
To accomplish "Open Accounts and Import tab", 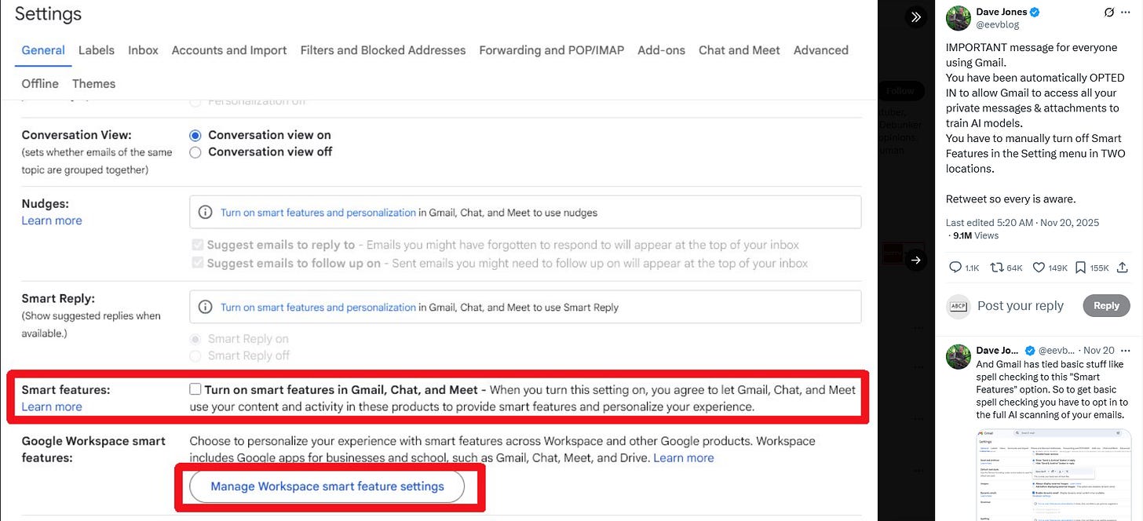I will click(229, 50).
